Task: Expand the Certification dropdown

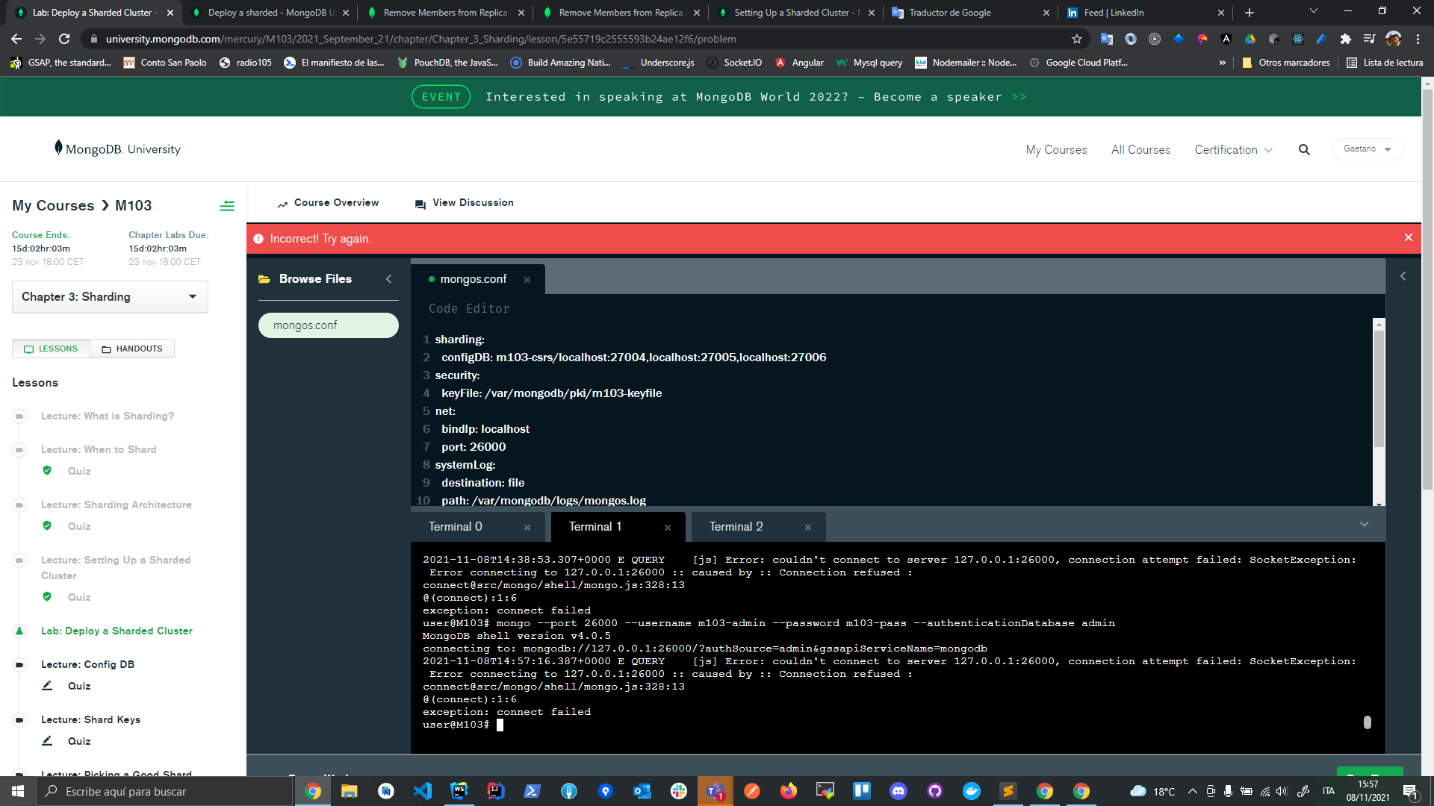Action: click(1232, 149)
